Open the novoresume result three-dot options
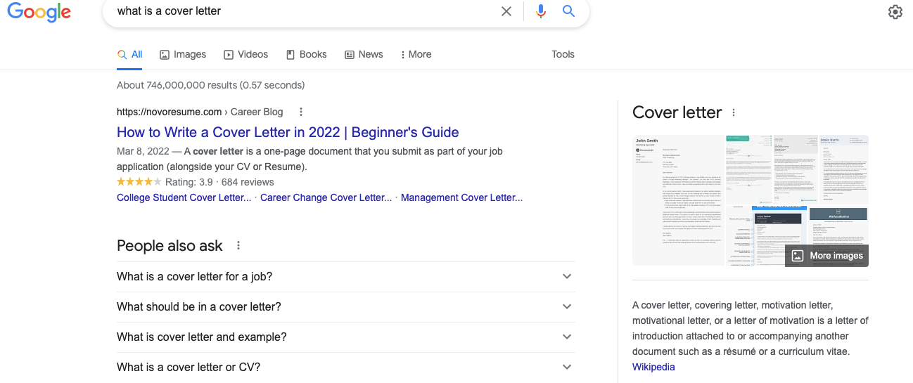 pyautogui.click(x=301, y=112)
